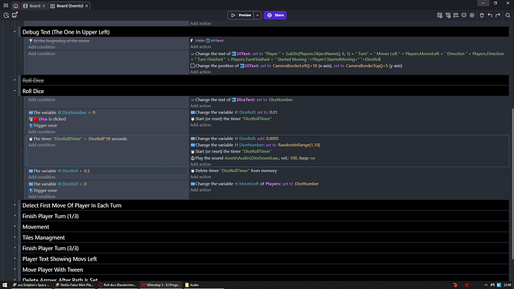Add action below Delete timer action

coord(200,177)
